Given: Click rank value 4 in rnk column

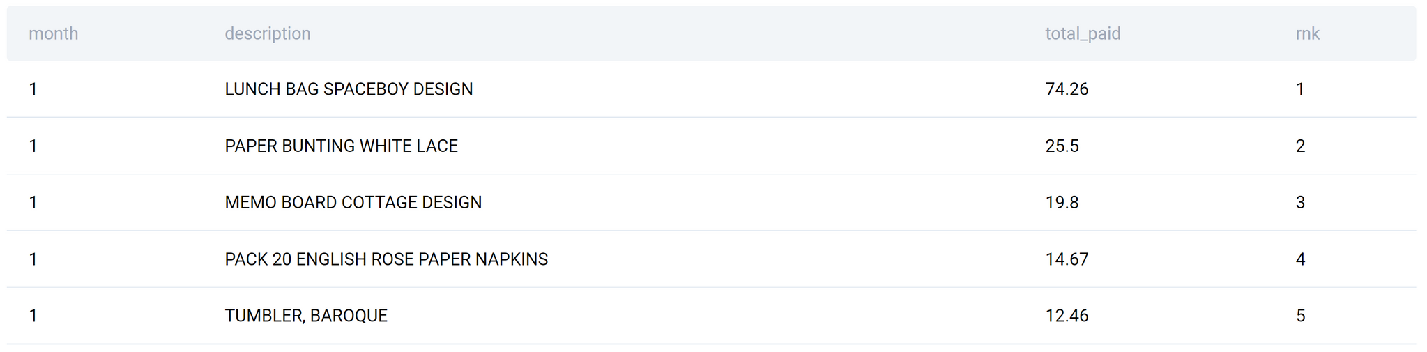Looking at the screenshot, I should [1300, 259].
